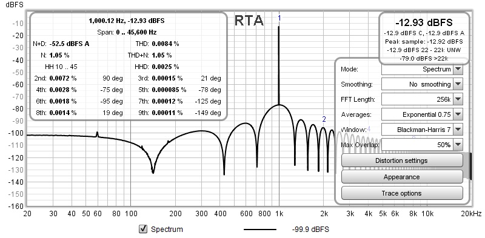Click the second harmonic marker 2

(x=324, y=119)
